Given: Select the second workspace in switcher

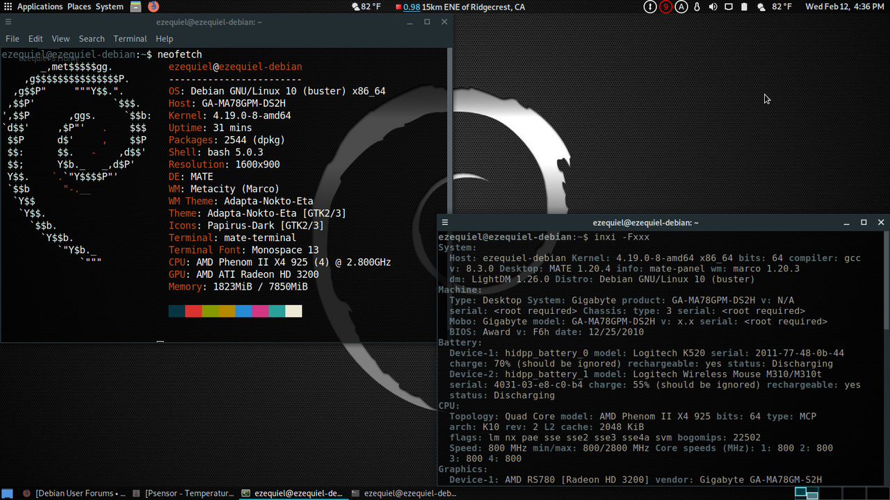Looking at the screenshot, I should tap(830, 493).
